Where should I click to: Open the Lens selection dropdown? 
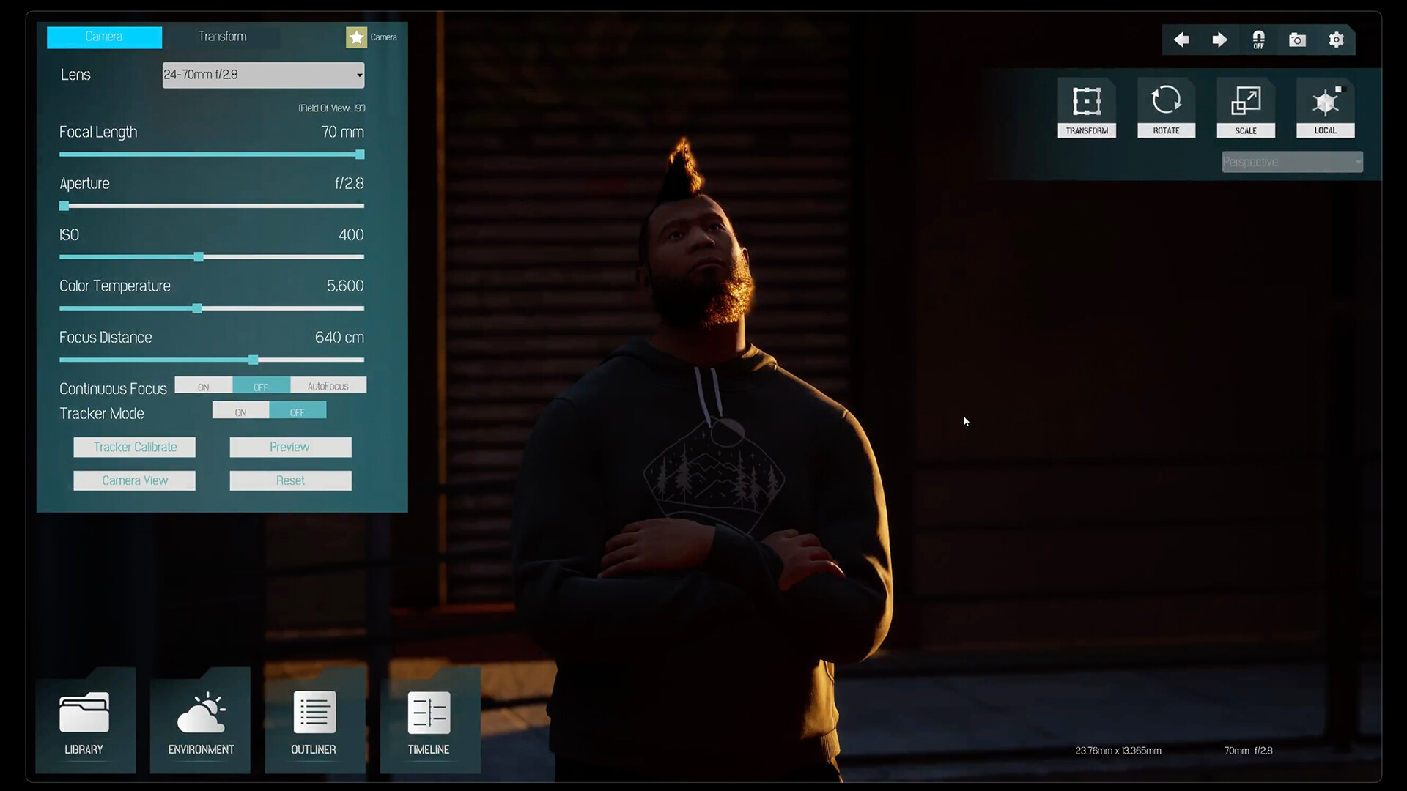262,75
